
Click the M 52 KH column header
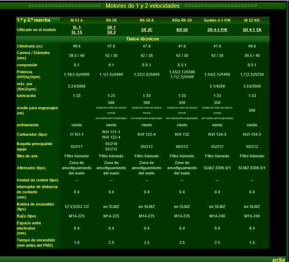pos(252,20)
